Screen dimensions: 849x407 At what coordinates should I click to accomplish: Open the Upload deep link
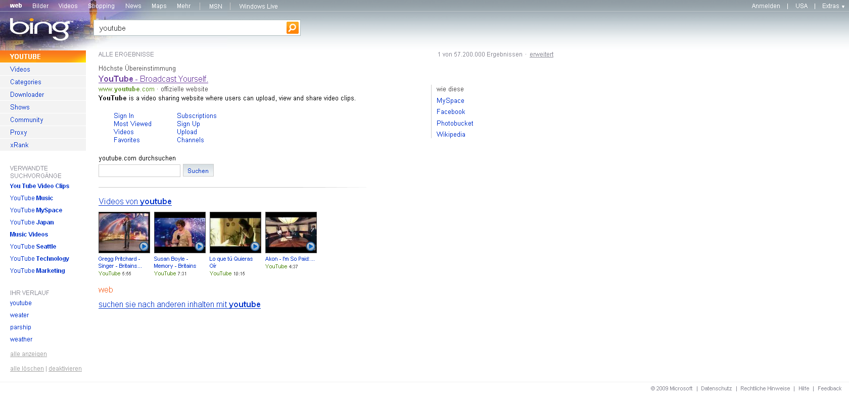coord(187,132)
